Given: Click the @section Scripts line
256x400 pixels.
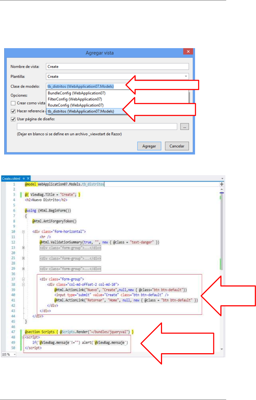Looking at the screenshot, I should [79, 332].
